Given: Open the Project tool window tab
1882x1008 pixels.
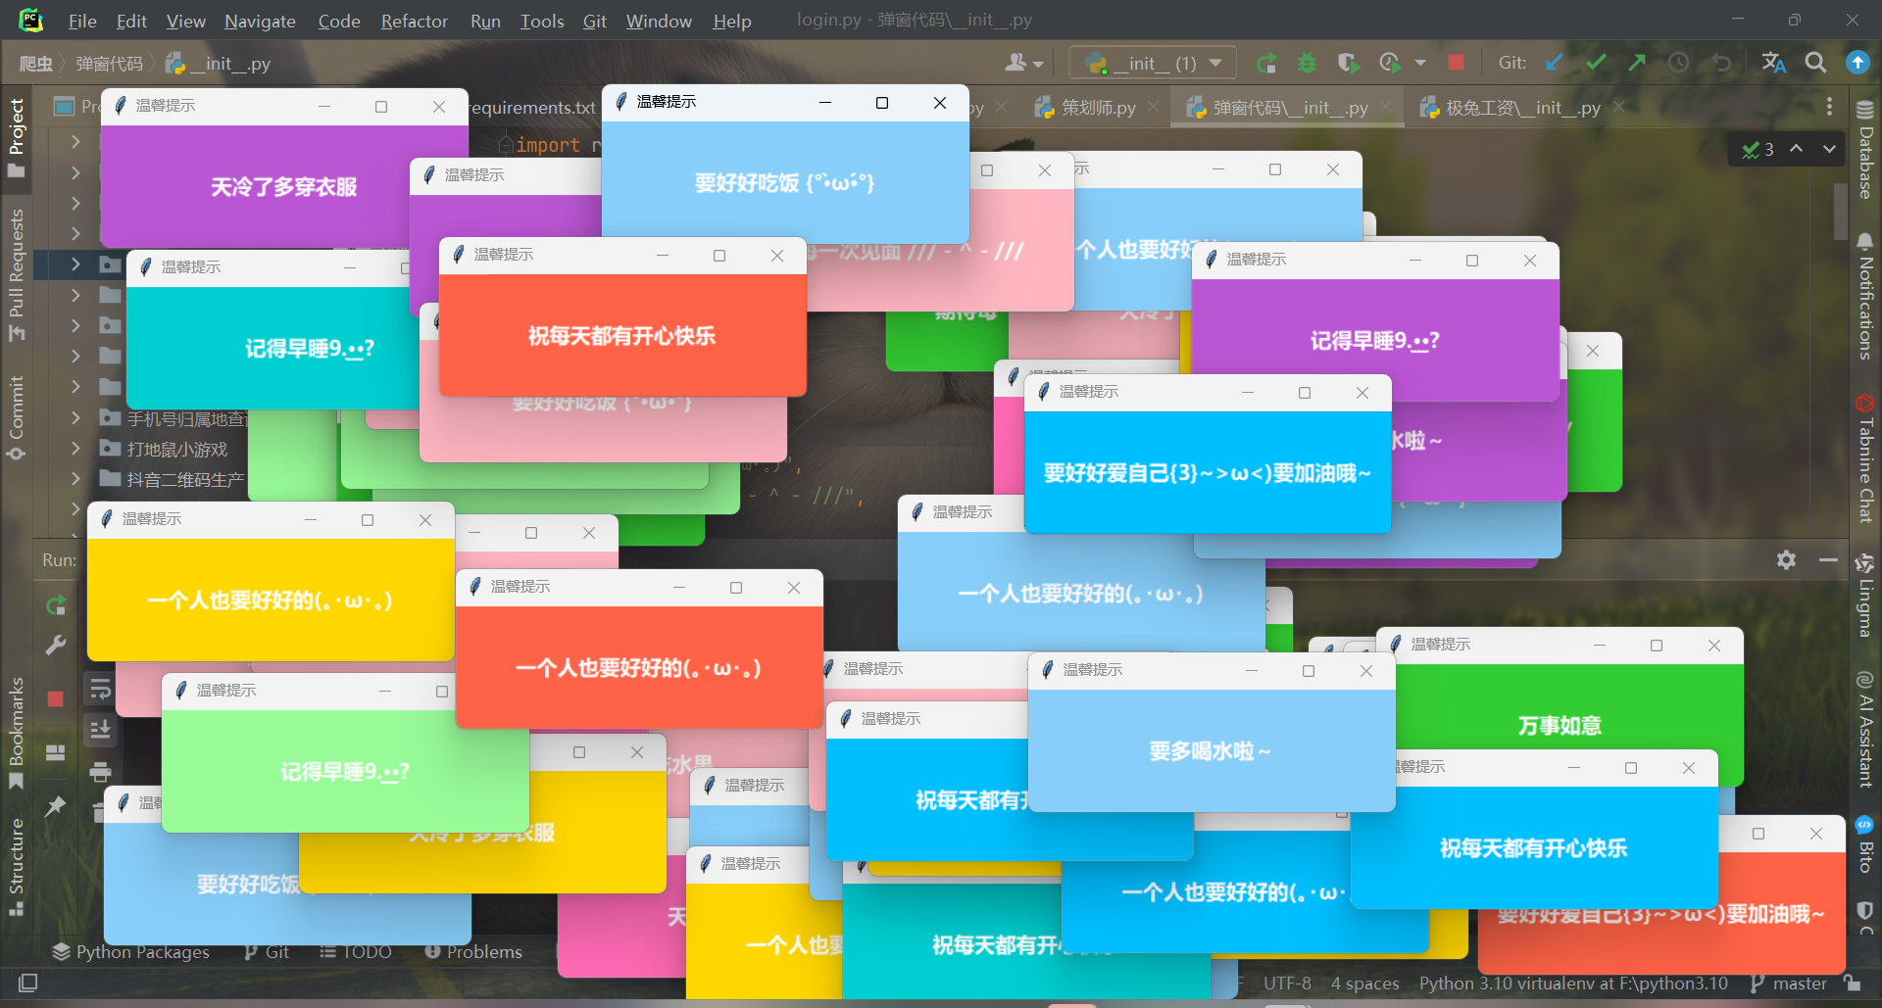Looking at the screenshot, I should click(x=17, y=137).
